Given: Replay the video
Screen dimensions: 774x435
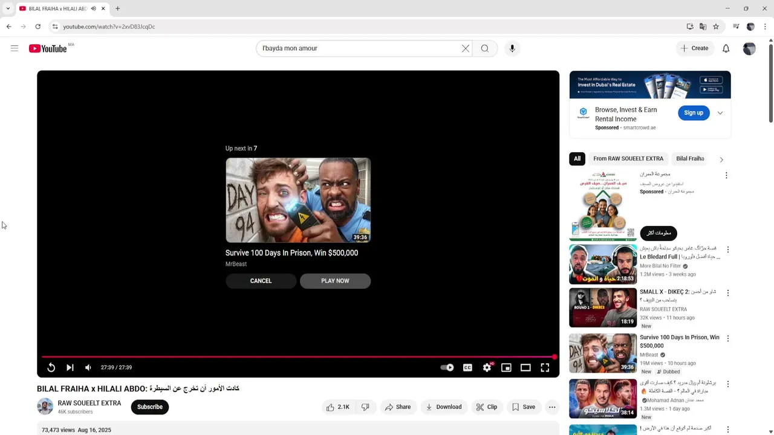Looking at the screenshot, I should [51, 367].
